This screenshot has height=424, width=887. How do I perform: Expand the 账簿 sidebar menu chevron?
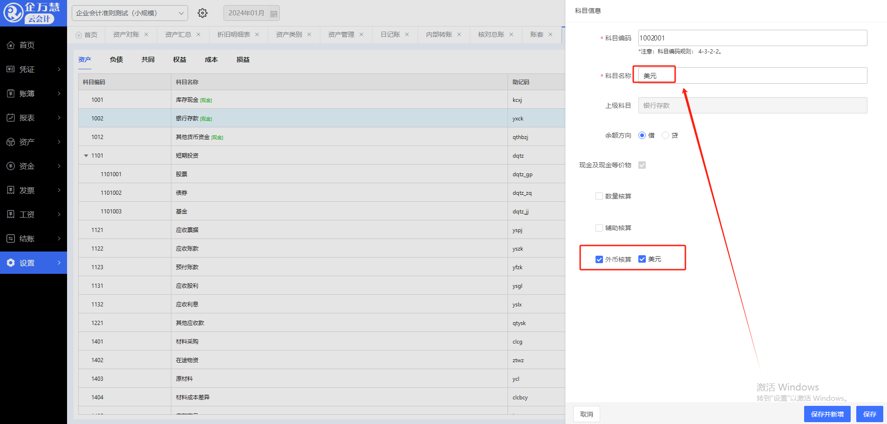(59, 93)
